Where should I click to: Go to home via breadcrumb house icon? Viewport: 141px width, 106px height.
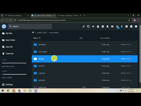pos(33,32)
